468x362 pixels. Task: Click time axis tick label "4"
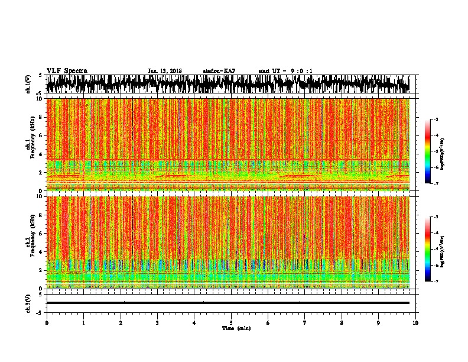[x=194, y=323]
